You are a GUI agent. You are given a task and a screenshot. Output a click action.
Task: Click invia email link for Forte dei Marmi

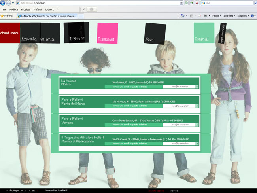[130, 106]
